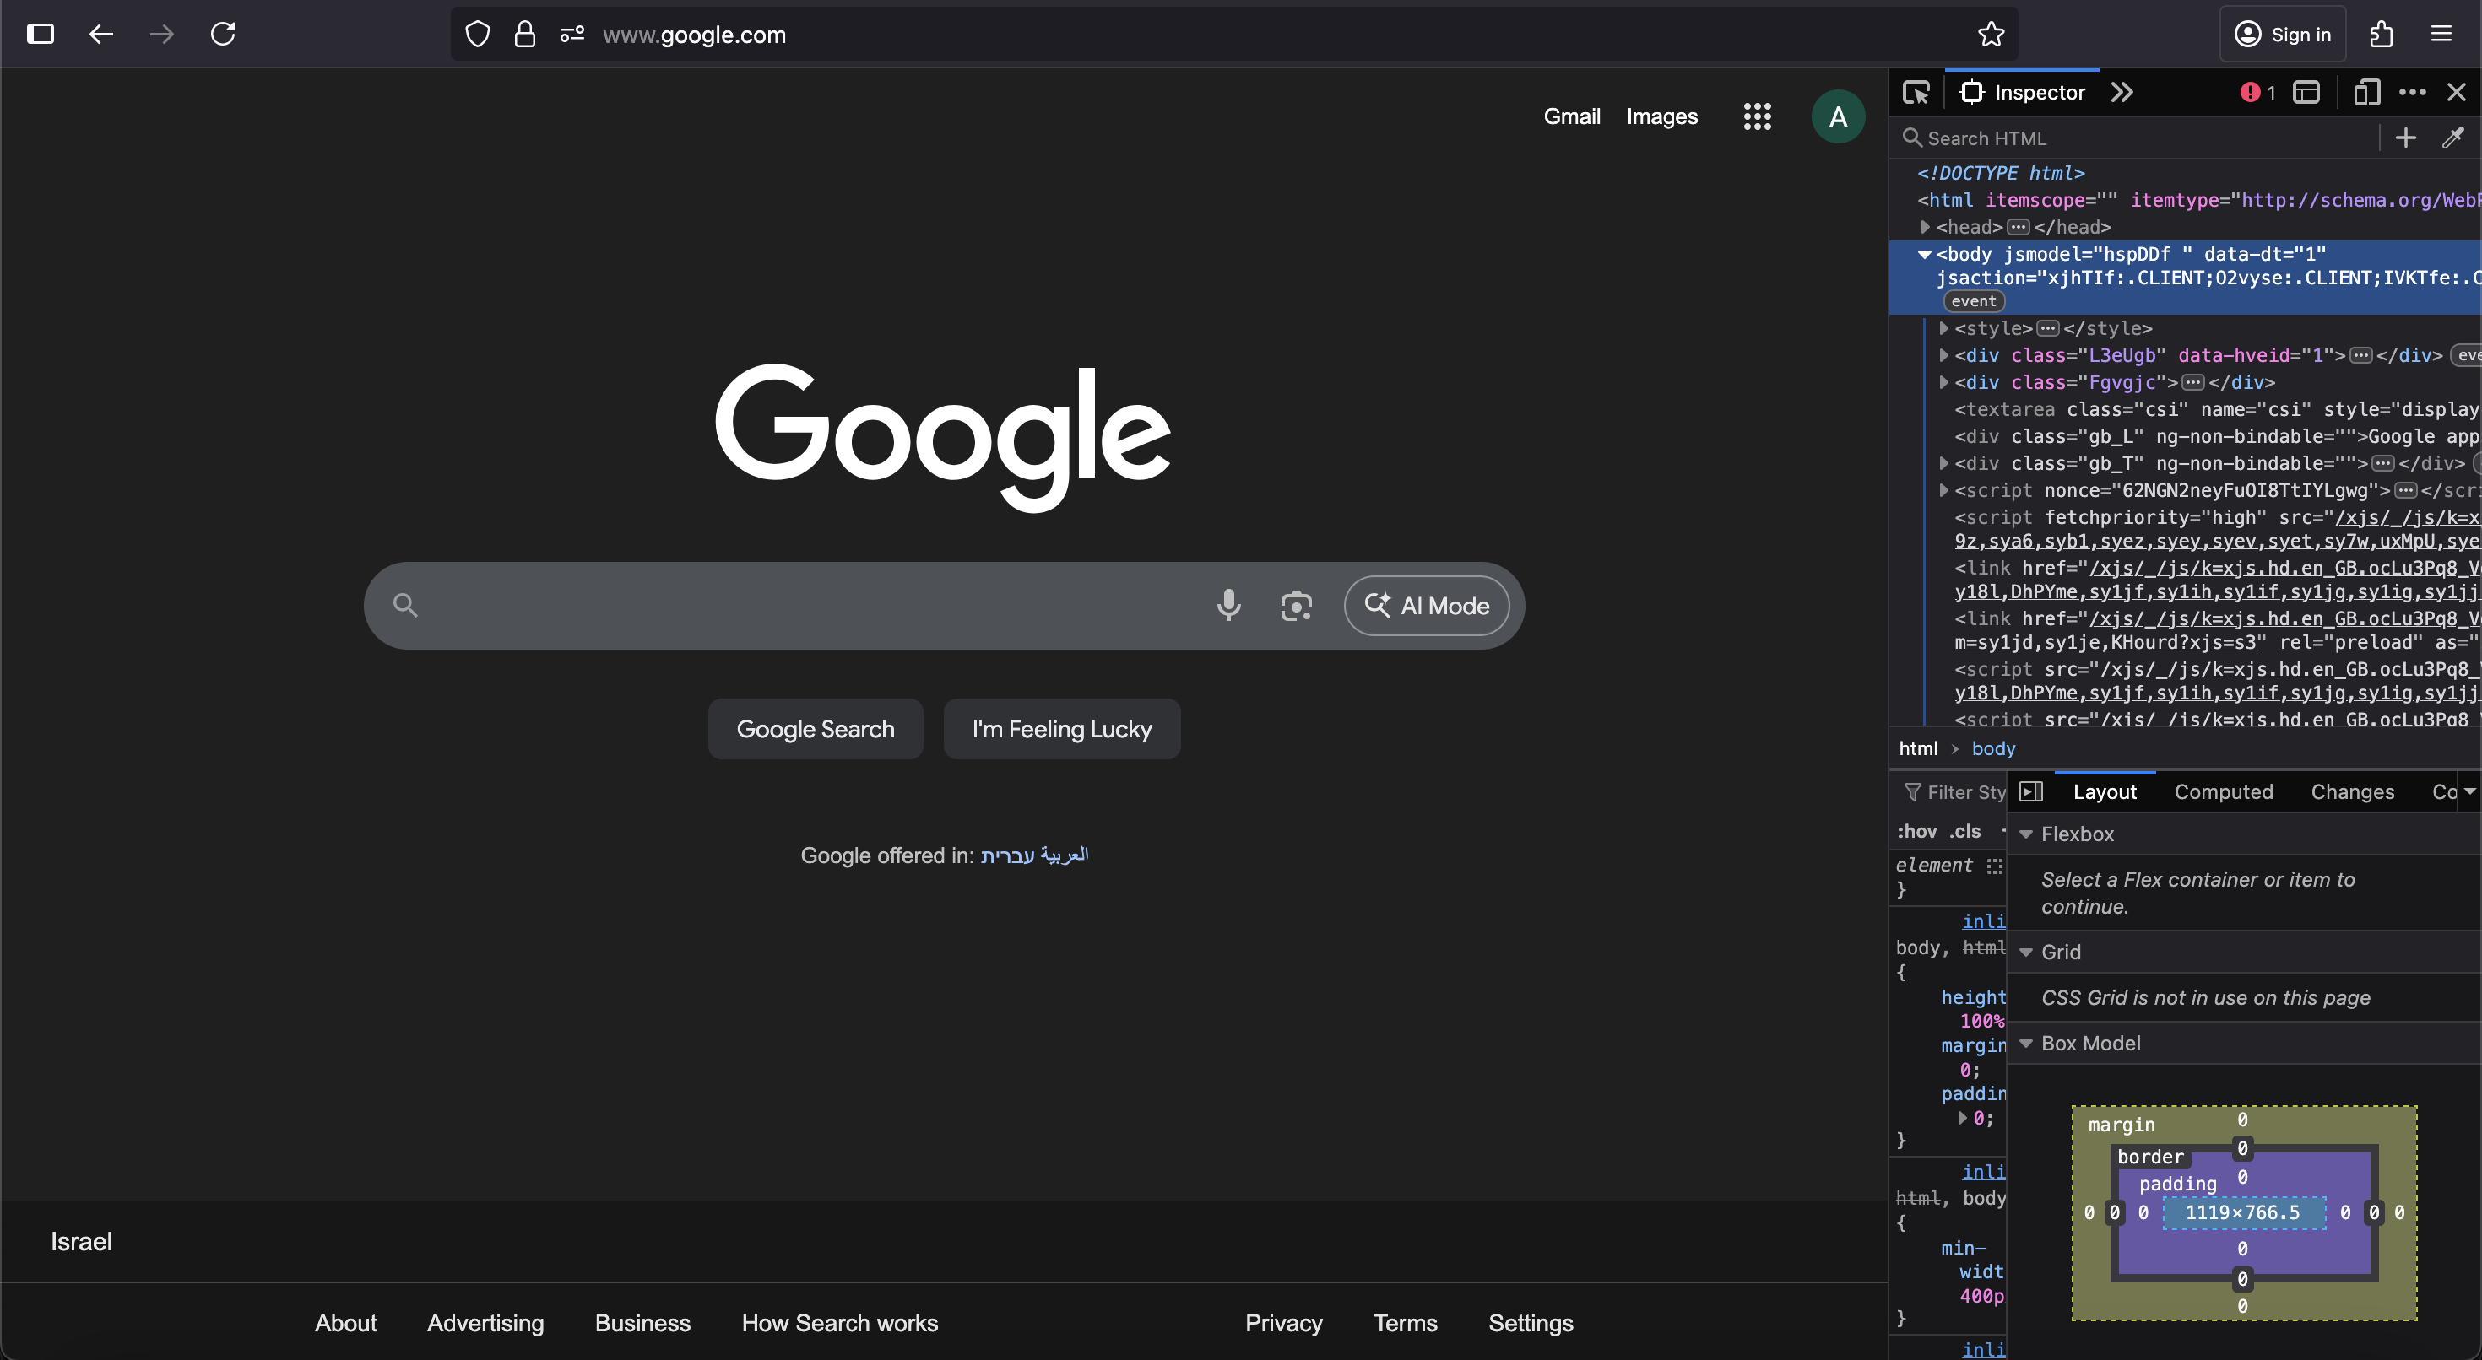Click the Search HTML input field
Image resolution: width=2482 pixels, height=1360 pixels.
coord(2139,138)
